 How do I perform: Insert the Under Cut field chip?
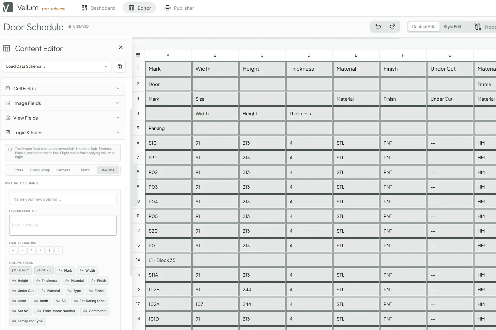click(23, 291)
